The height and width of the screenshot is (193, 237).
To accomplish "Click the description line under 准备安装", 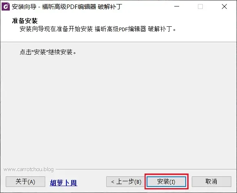I will [98, 29].
